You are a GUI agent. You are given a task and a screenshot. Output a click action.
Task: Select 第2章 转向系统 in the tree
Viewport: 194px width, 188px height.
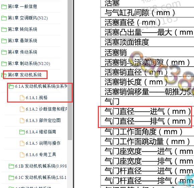point(22,29)
